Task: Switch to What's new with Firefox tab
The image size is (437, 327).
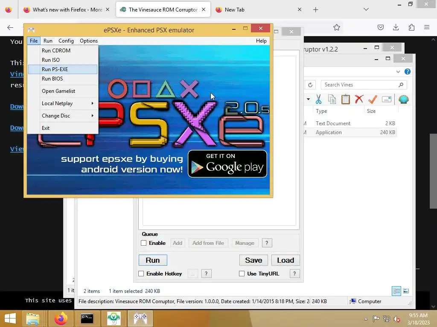Action: 67,10
